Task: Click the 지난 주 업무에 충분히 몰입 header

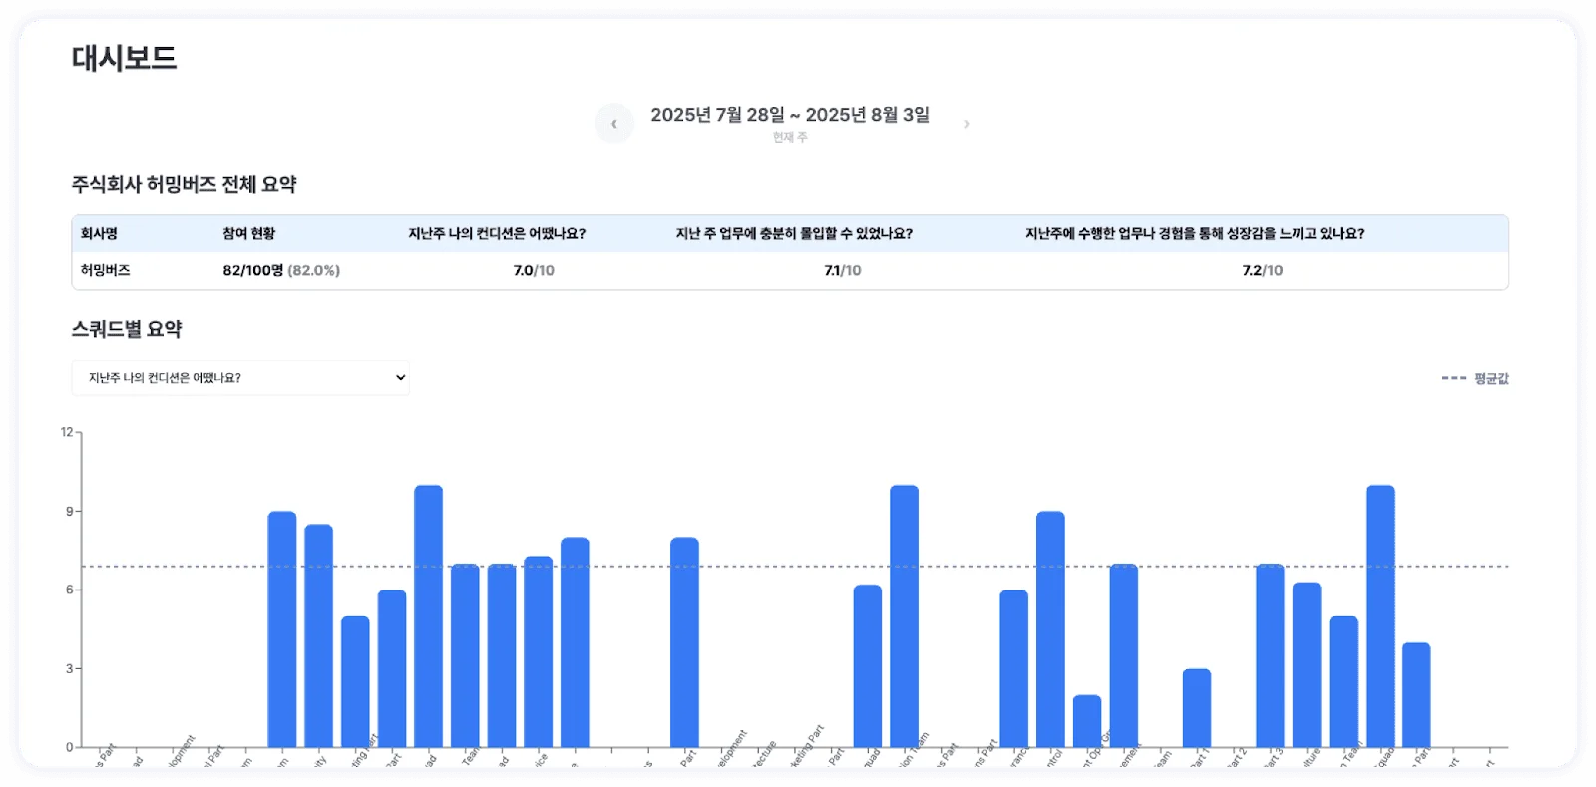Action: (794, 234)
